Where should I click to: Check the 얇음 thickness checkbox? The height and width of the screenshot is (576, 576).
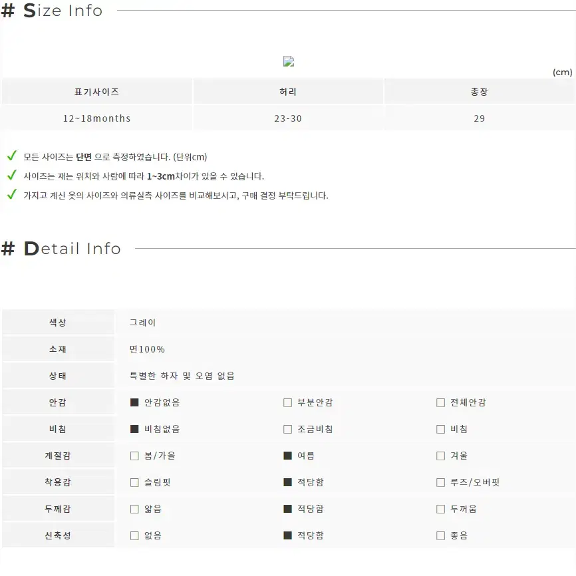click(x=134, y=509)
